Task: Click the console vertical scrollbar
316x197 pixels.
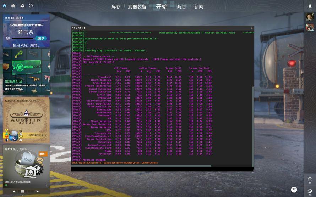Action: [x=253, y=126]
